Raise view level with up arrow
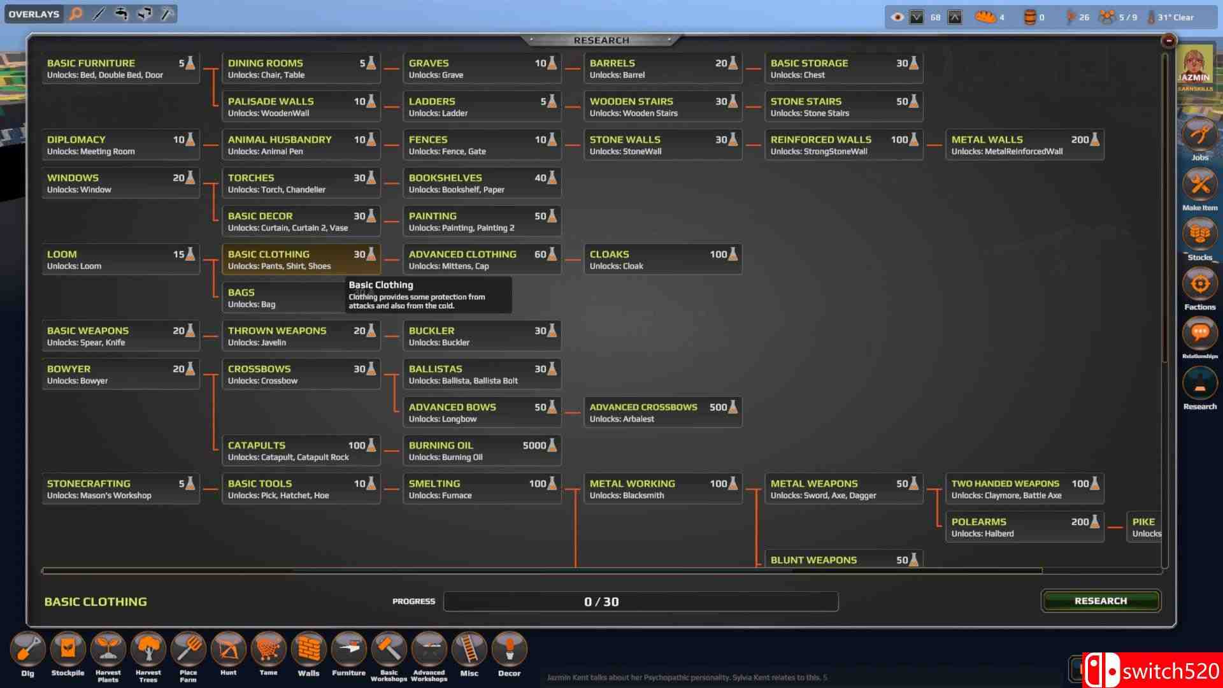Viewport: 1223px width, 688px height. tap(954, 17)
